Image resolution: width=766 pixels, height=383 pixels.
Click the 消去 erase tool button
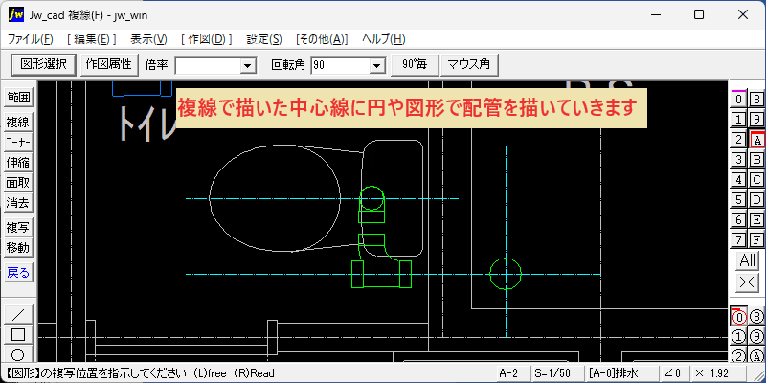[x=18, y=203]
